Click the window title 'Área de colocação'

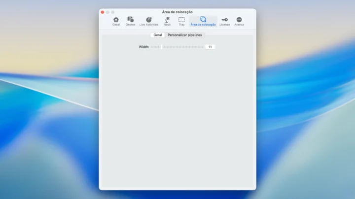click(177, 12)
